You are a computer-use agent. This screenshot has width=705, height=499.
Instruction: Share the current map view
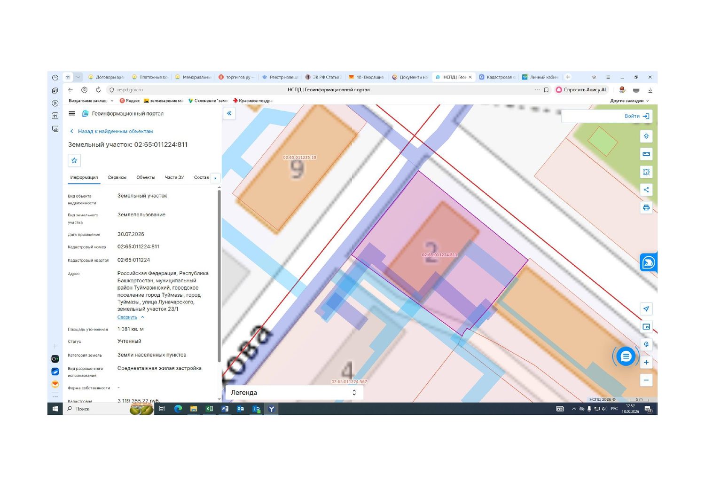646,190
